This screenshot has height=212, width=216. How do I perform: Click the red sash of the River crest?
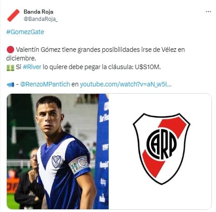pyautogui.click(x=165, y=146)
